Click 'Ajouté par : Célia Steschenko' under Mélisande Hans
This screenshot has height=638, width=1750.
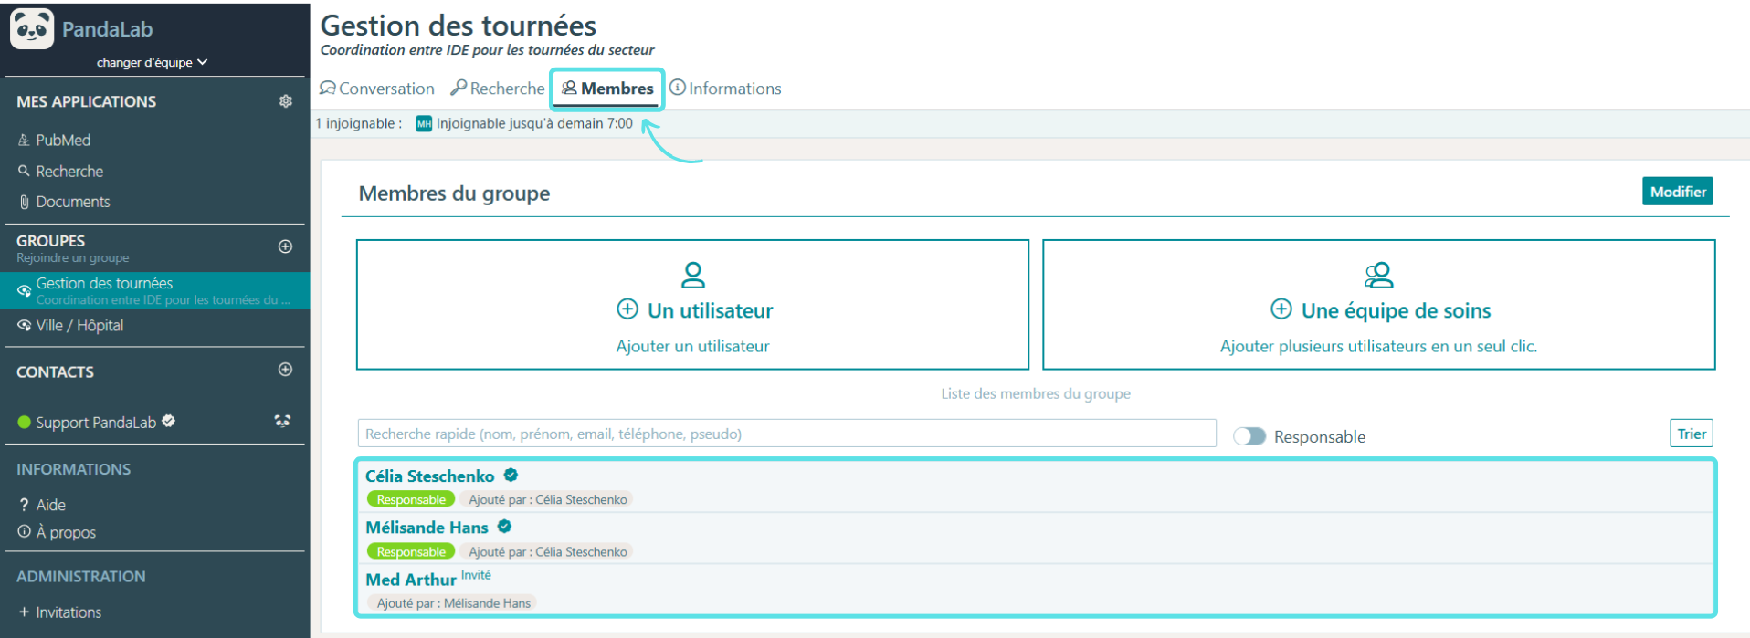pyautogui.click(x=547, y=551)
